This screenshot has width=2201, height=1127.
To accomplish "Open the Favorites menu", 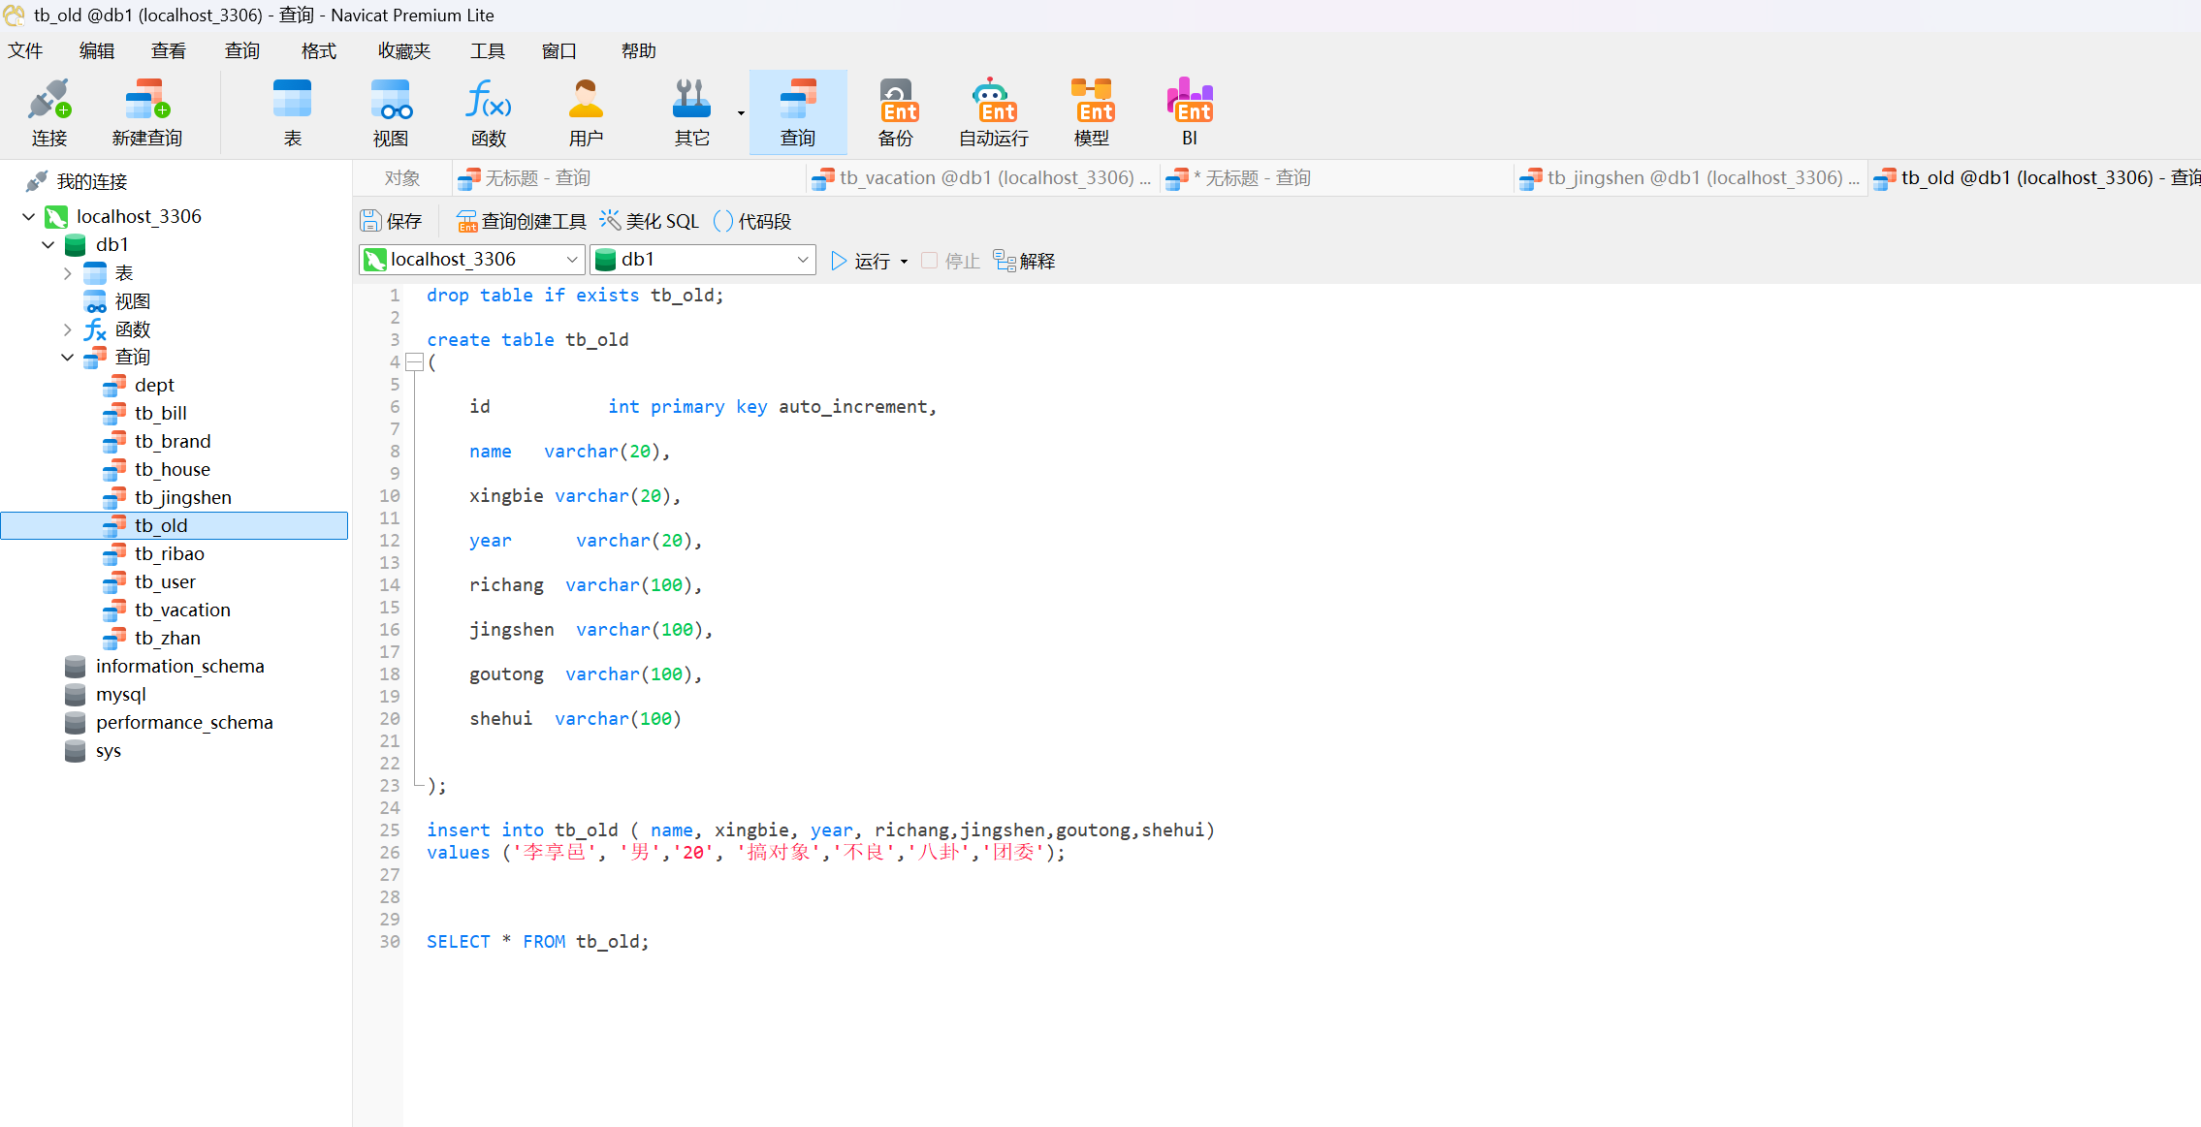I will pyautogui.click(x=403, y=50).
